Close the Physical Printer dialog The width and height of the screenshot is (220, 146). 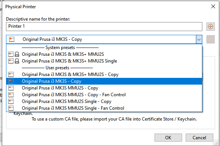(213, 6)
